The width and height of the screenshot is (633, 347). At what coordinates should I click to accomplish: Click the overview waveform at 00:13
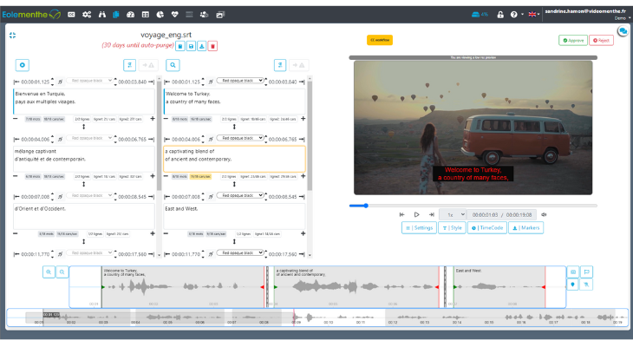click(424, 318)
